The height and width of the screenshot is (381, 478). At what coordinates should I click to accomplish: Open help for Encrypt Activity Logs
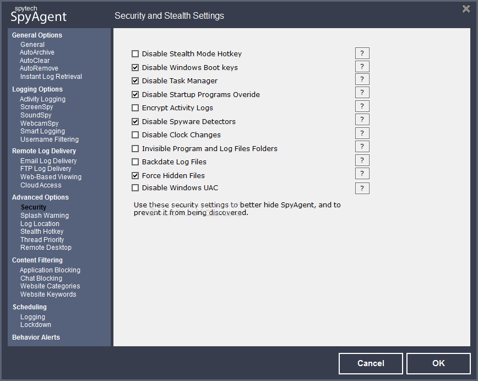pyautogui.click(x=362, y=106)
